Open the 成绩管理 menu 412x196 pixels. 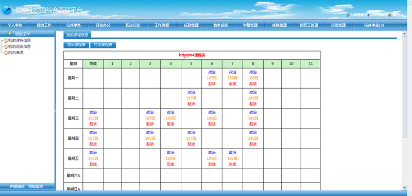[279, 25]
